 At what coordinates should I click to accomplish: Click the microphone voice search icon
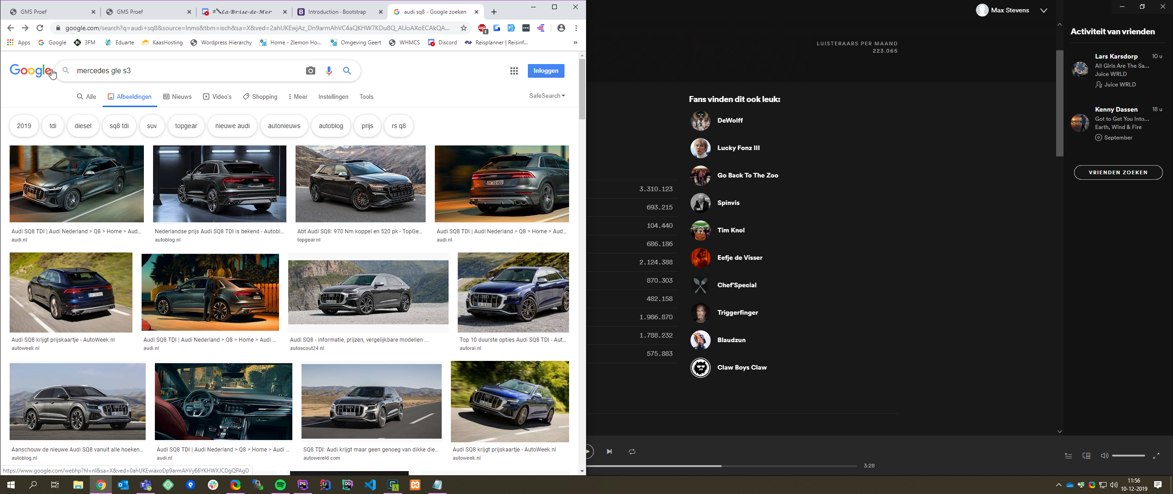[x=329, y=71]
